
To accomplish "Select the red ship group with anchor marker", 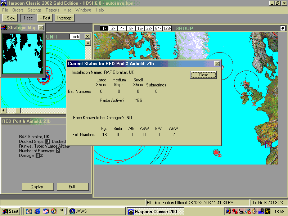I will [x=217, y=153].
